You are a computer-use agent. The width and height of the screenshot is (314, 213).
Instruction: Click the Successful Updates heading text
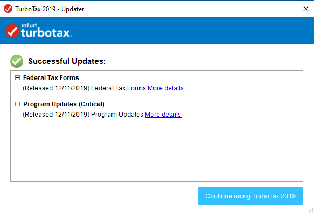click(x=67, y=61)
